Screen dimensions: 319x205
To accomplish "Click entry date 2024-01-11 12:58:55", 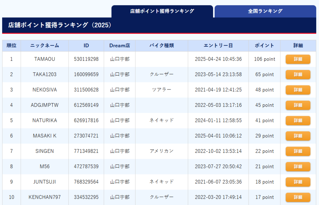I will point(218,121).
